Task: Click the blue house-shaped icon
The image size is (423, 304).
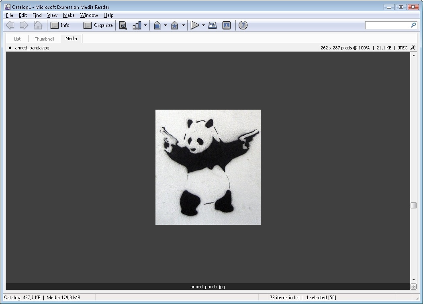Action: 157,25
